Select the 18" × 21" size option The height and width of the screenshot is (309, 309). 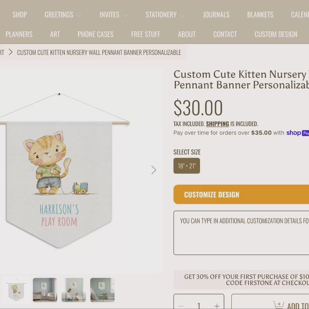coord(187,166)
